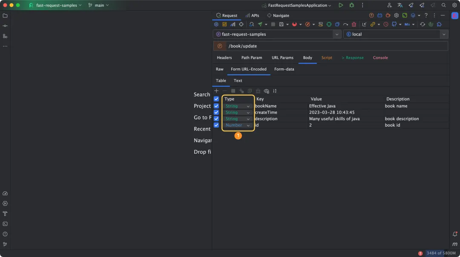Click the red broom clear icon
This screenshot has height=257, width=460.
354,24
